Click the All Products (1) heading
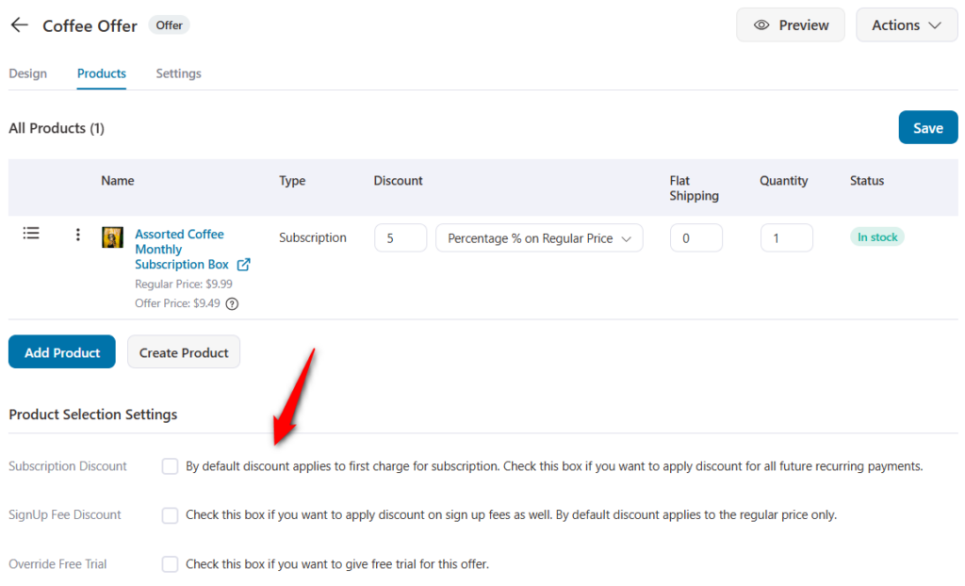Screen dimensions: 965x586 click(x=57, y=128)
